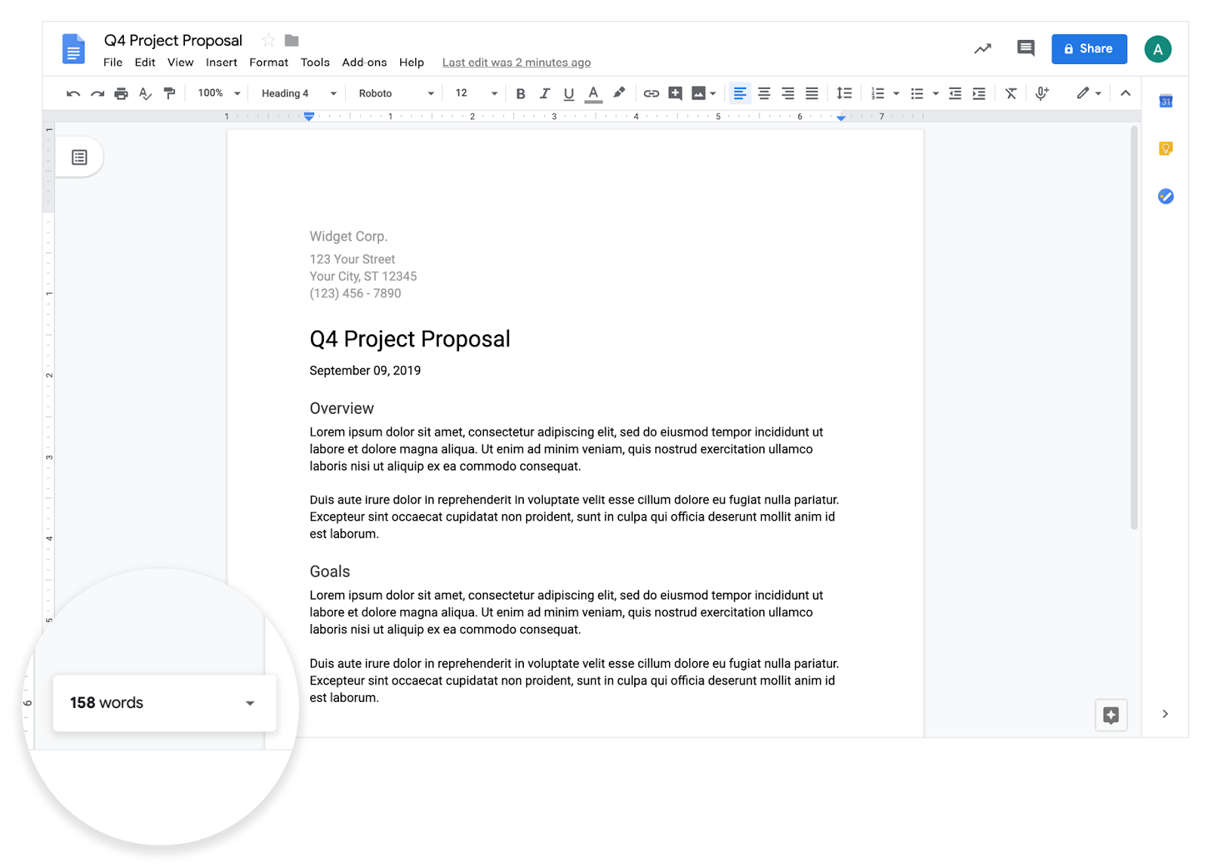Open the Insert menu

pyautogui.click(x=221, y=62)
